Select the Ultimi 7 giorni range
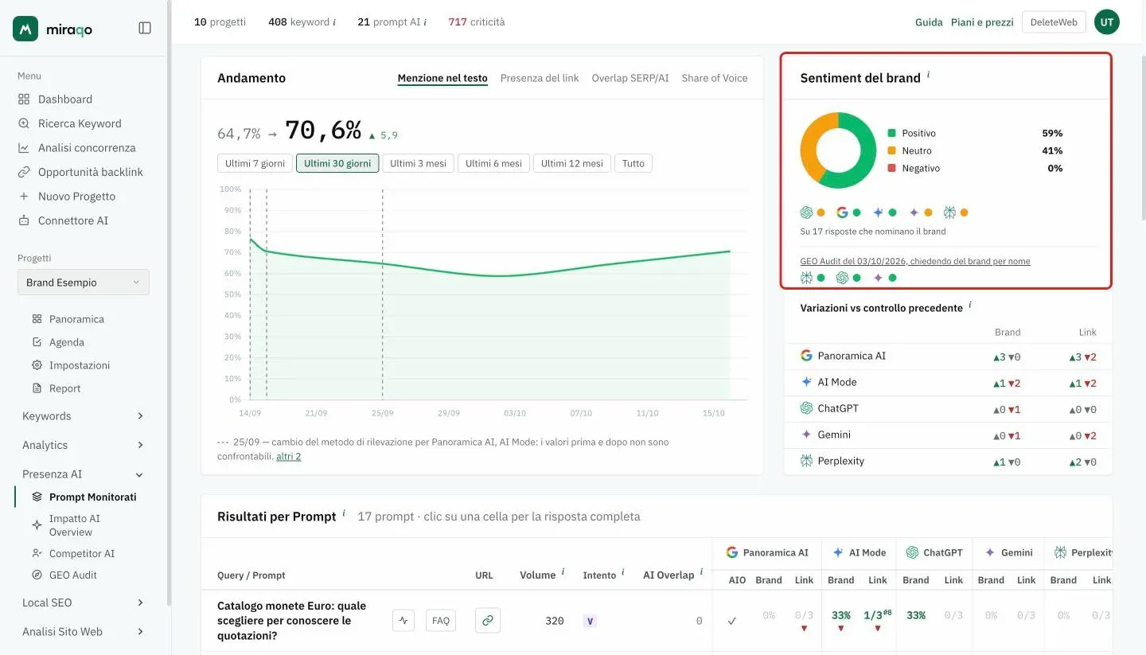The height and width of the screenshot is (655, 1146). click(255, 163)
